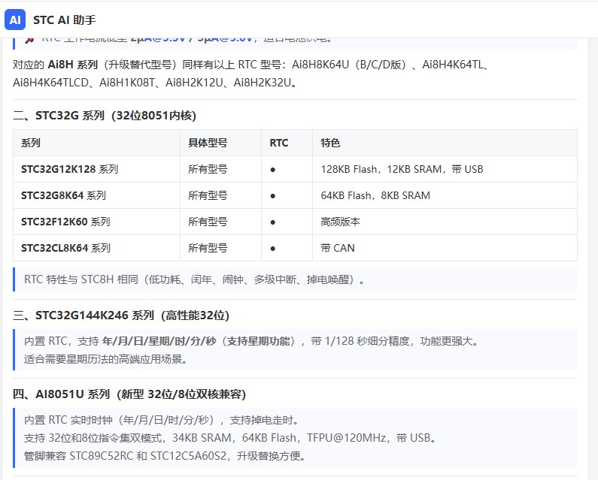
Task: Click 所有型号 in STC32F12K60 row
Action: coord(208,222)
